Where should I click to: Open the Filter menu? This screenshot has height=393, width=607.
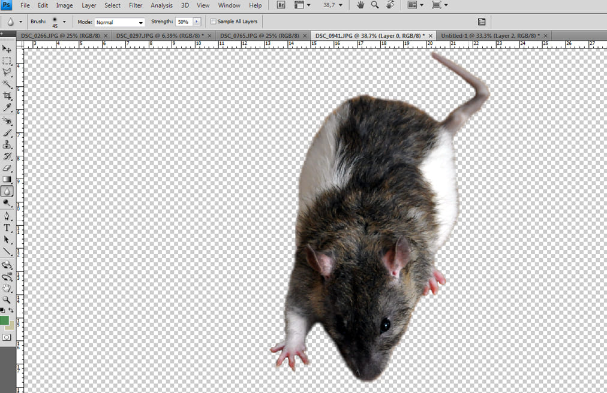[x=136, y=5]
